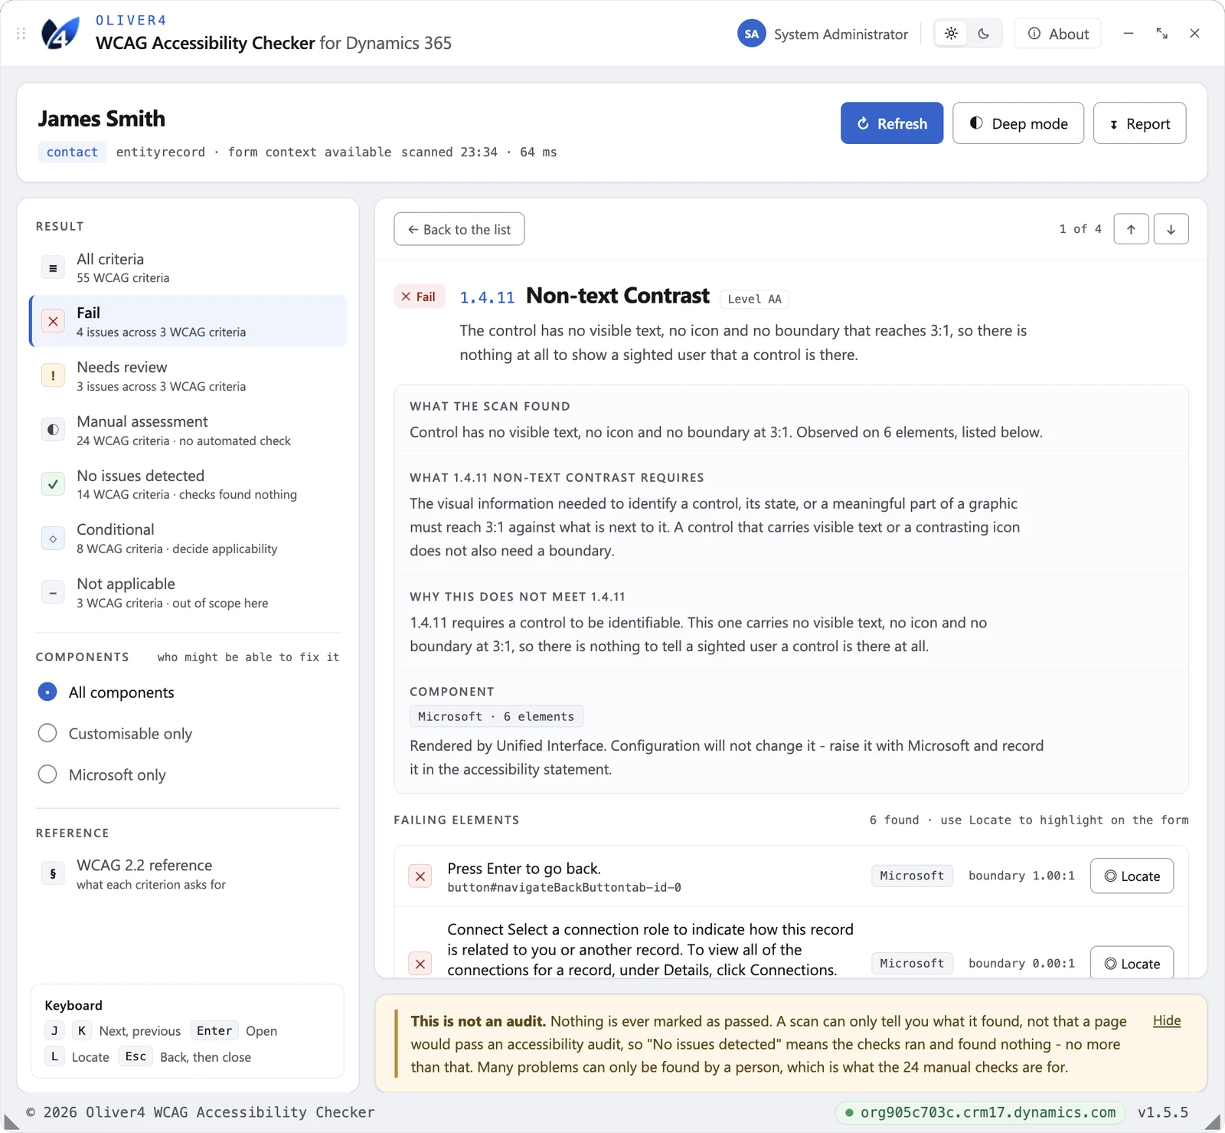Click the SA user avatar
The image size is (1225, 1133).
pyautogui.click(x=751, y=34)
